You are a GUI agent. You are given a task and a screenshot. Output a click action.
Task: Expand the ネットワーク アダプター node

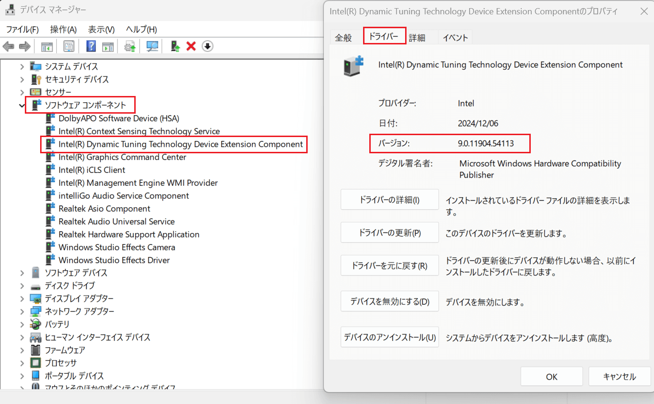pos(22,311)
